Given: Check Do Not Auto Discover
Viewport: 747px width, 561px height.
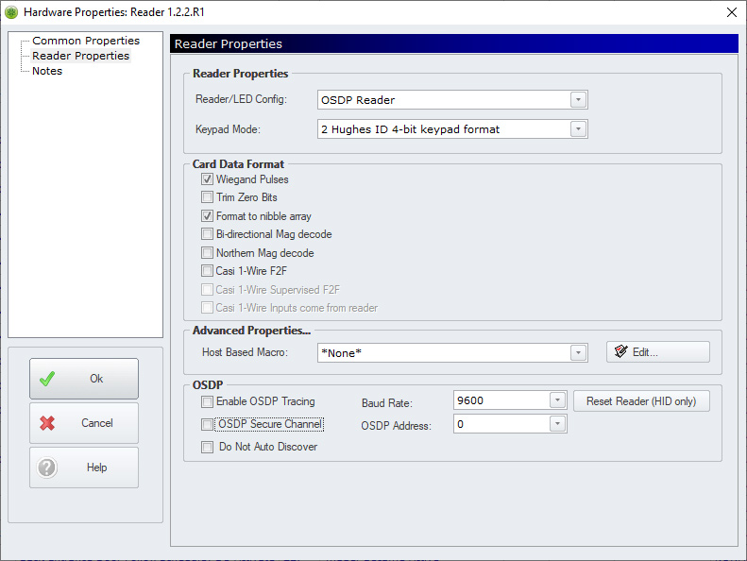Looking at the screenshot, I should 207,447.
